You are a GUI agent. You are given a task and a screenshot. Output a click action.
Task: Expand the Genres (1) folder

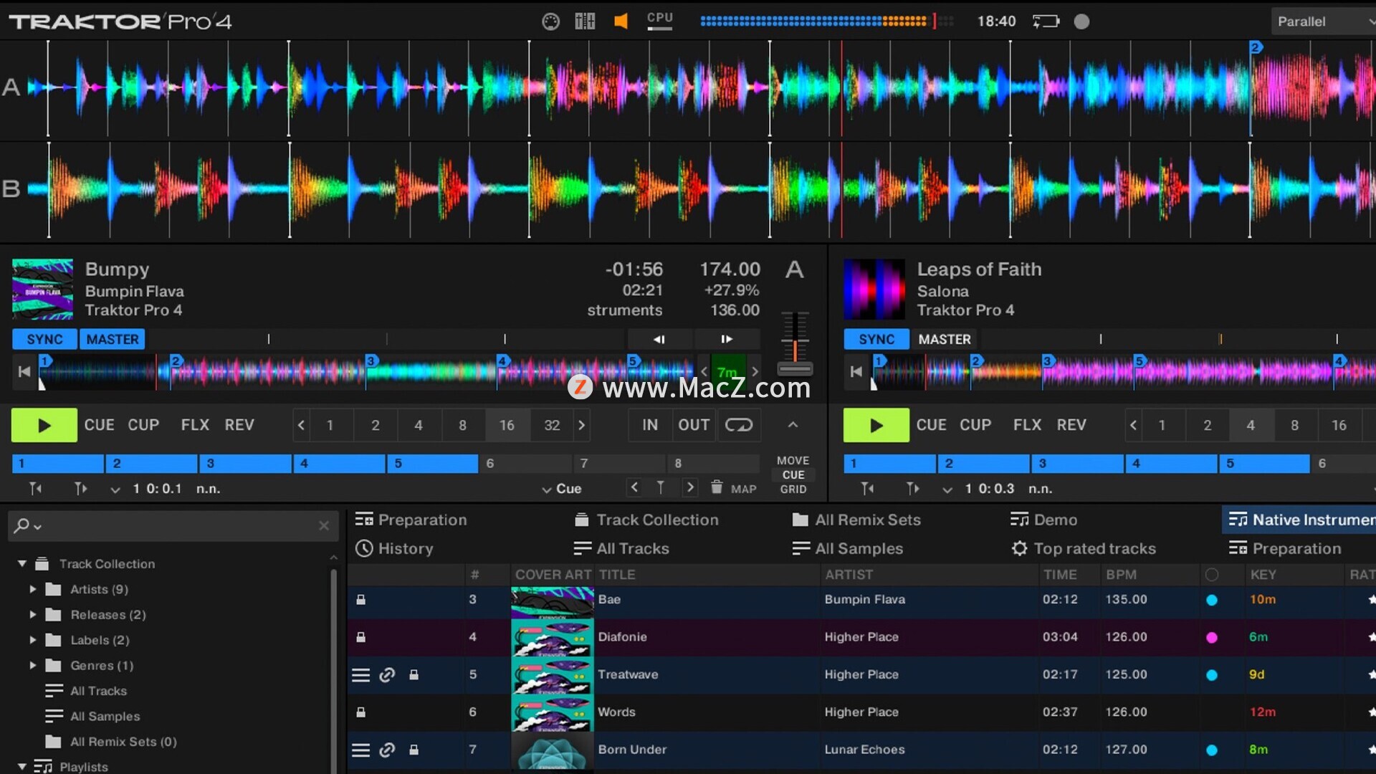[x=33, y=666]
